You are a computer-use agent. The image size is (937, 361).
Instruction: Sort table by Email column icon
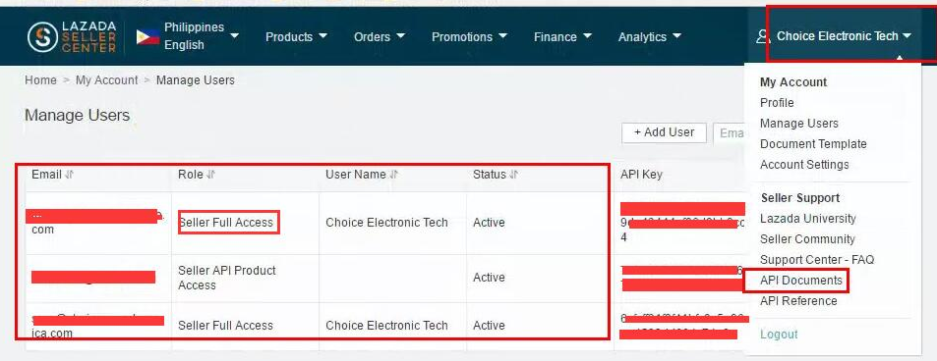(70, 175)
